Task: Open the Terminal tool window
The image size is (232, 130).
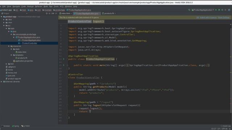Action: click(x=5, y=126)
